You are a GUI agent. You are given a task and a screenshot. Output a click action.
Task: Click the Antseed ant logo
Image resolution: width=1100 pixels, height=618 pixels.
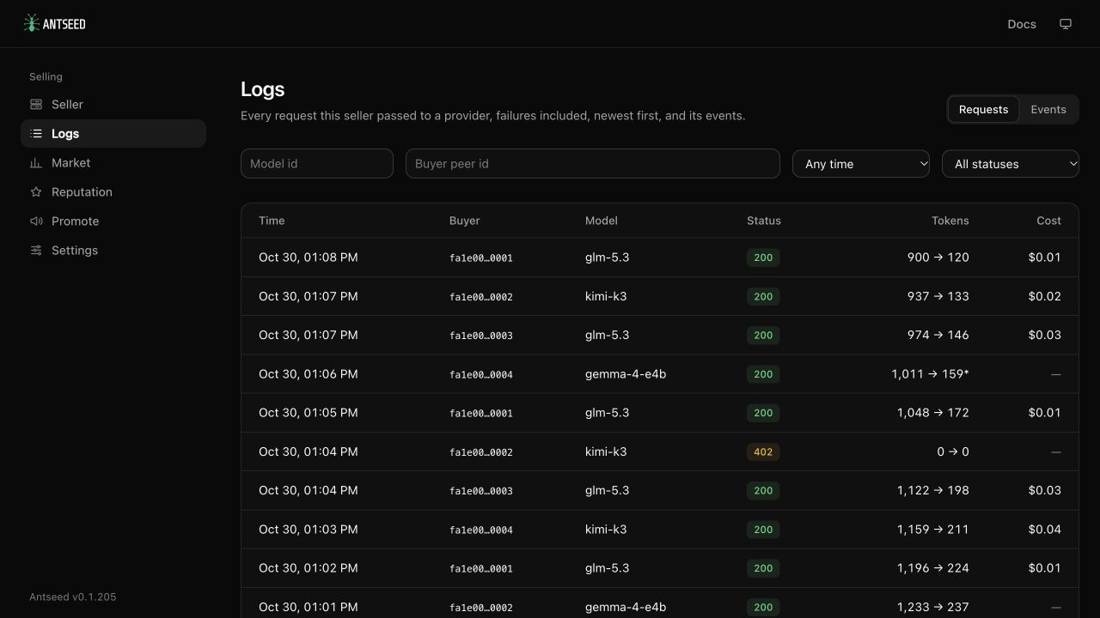coord(32,23)
